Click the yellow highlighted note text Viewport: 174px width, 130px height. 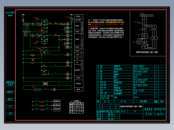pos(115,22)
